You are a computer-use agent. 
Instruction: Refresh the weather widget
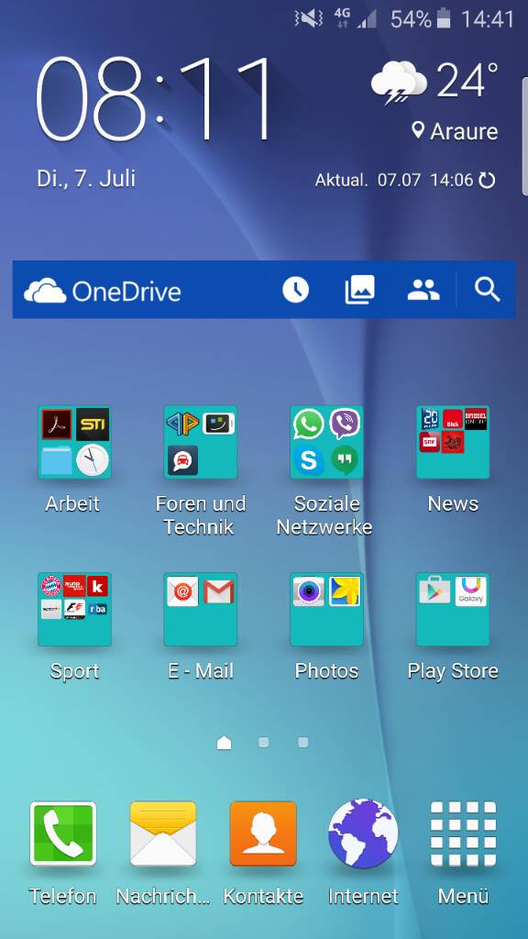[488, 180]
